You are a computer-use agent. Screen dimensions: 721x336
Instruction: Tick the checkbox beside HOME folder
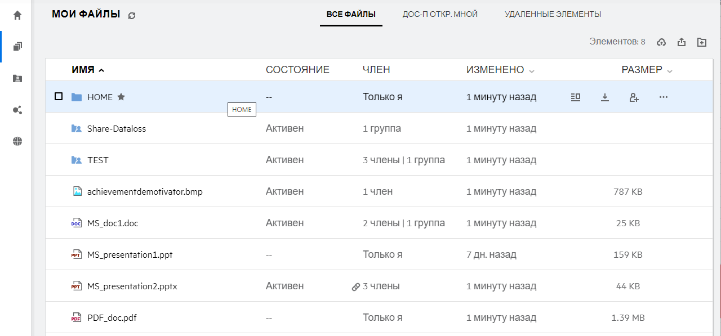coord(59,97)
